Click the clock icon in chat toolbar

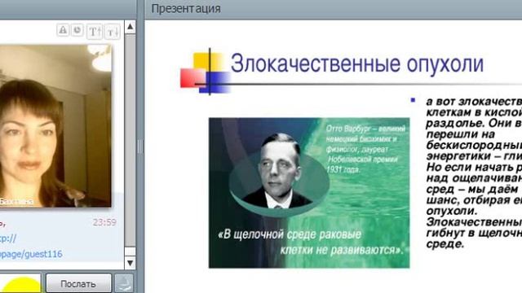coord(77,30)
